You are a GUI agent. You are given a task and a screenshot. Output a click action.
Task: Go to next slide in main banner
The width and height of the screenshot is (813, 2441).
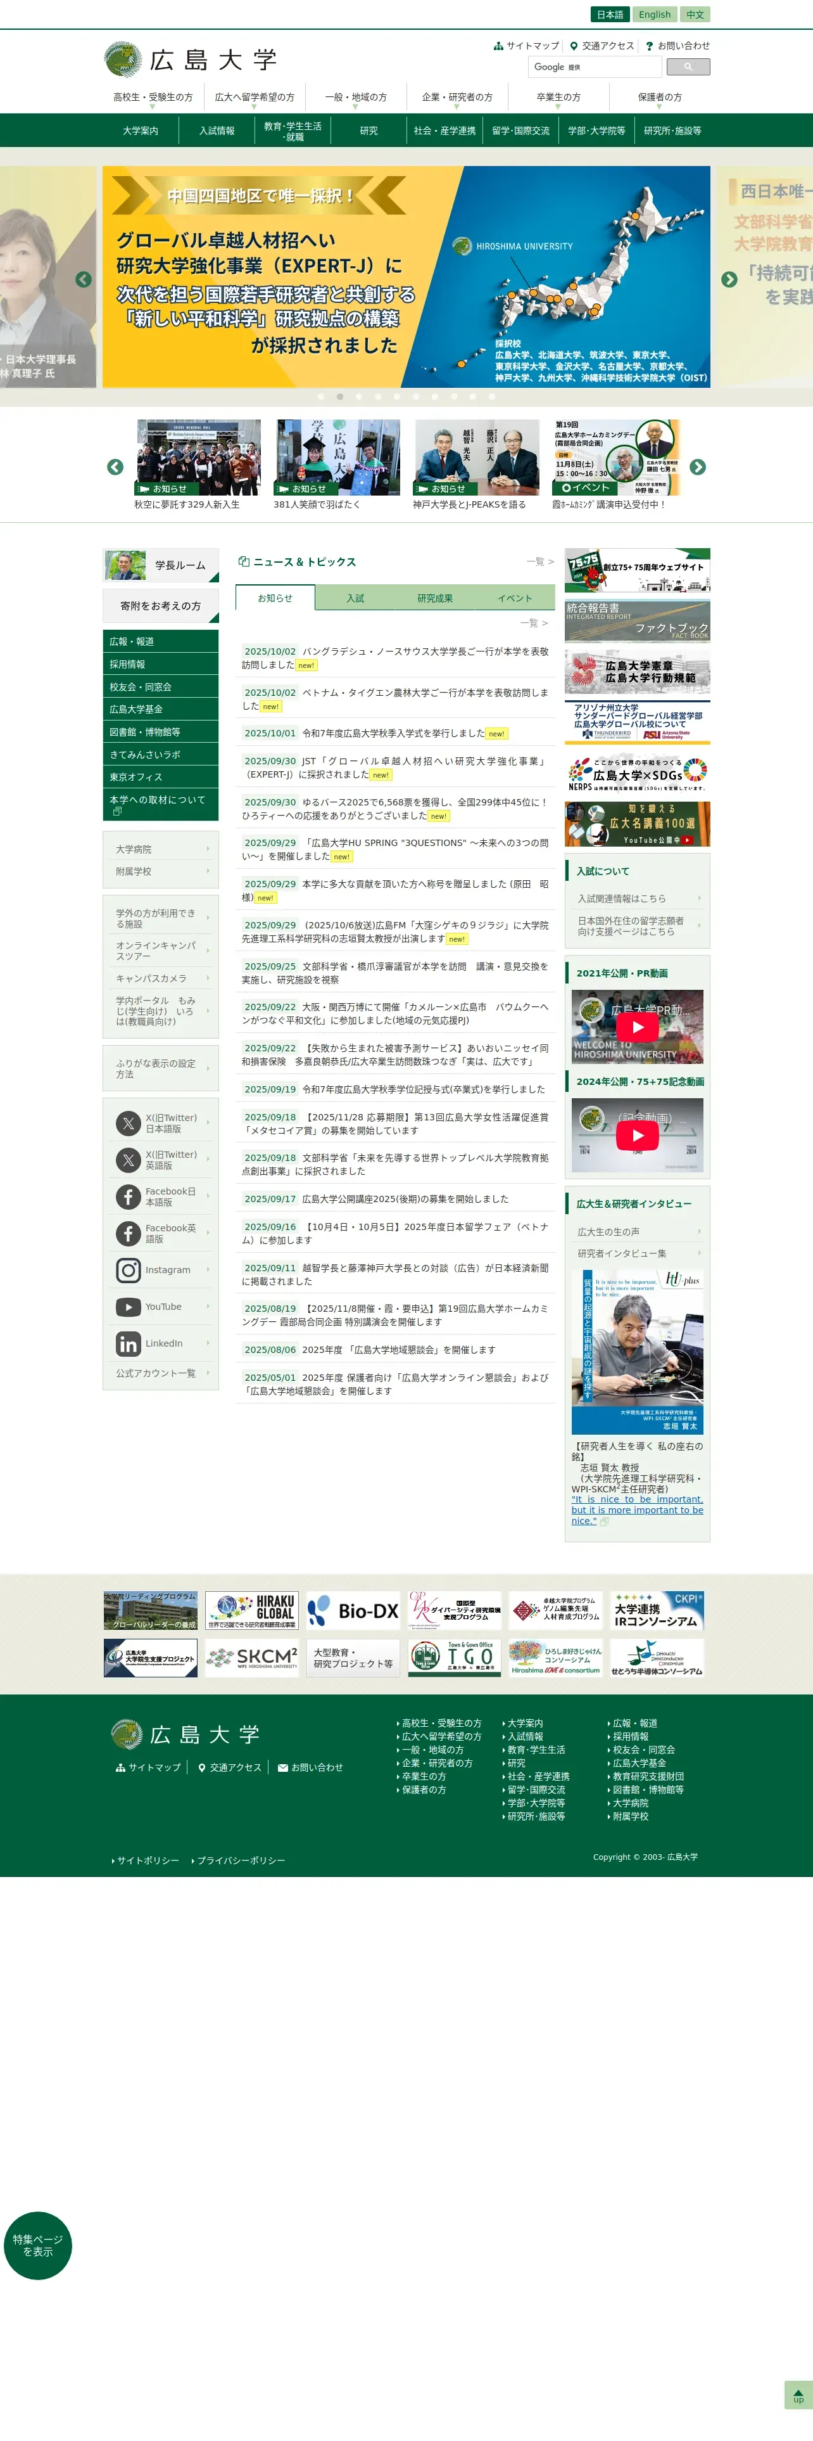(729, 279)
